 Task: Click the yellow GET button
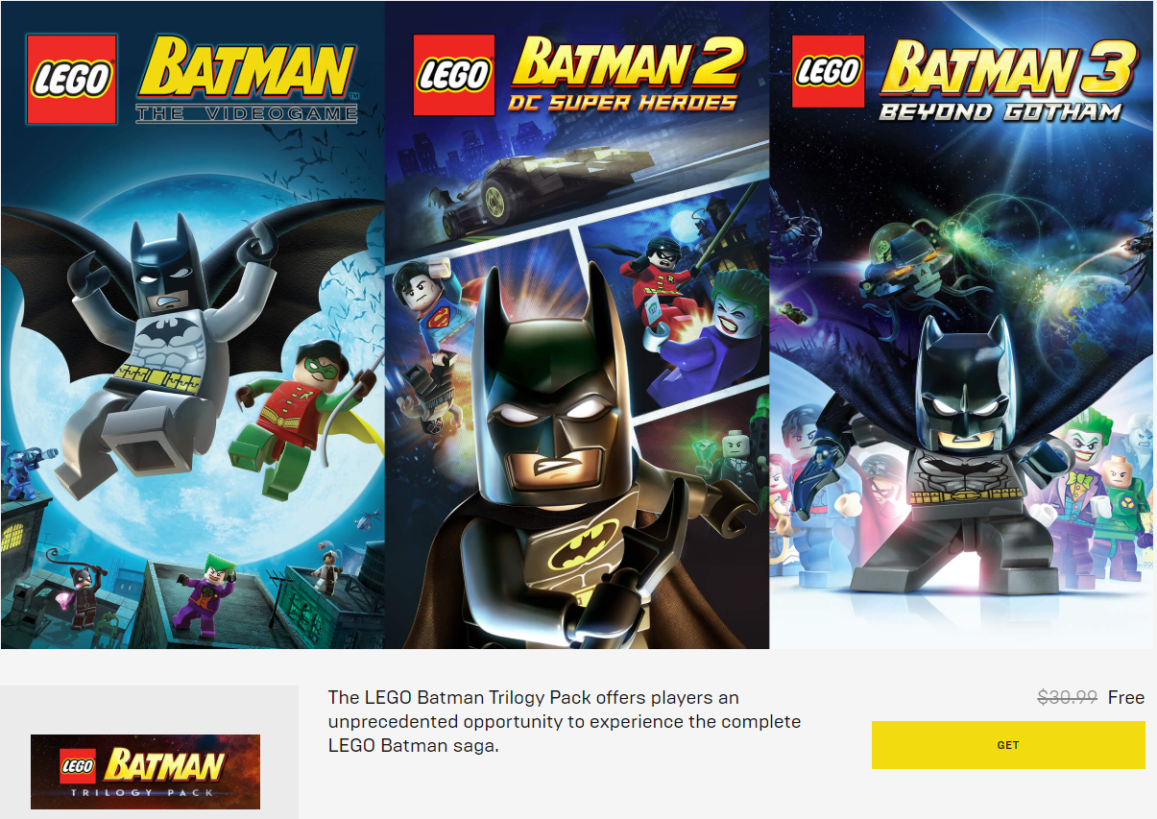pos(1008,745)
